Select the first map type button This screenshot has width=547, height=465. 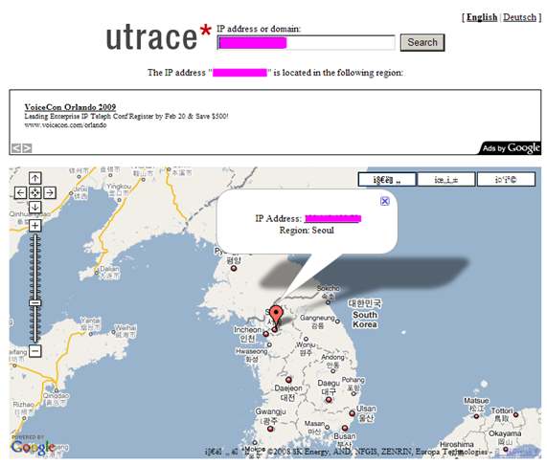click(x=387, y=179)
